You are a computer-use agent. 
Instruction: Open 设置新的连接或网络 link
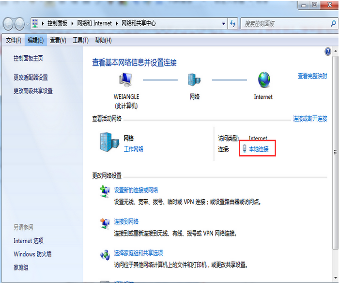tap(136, 190)
